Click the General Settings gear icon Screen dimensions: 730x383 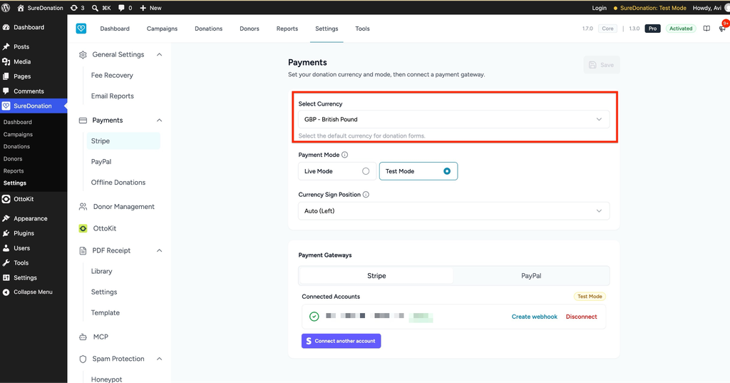pyautogui.click(x=83, y=54)
